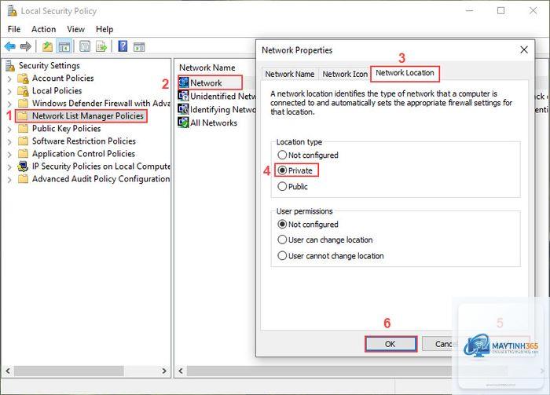
Task: Go back with the blue Back arrow
Action: (x=9, y=46)
